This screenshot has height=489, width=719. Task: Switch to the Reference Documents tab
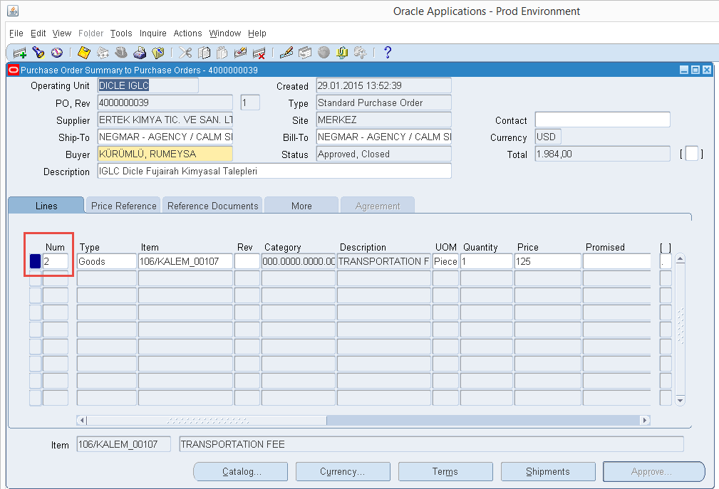pos(212,205)
